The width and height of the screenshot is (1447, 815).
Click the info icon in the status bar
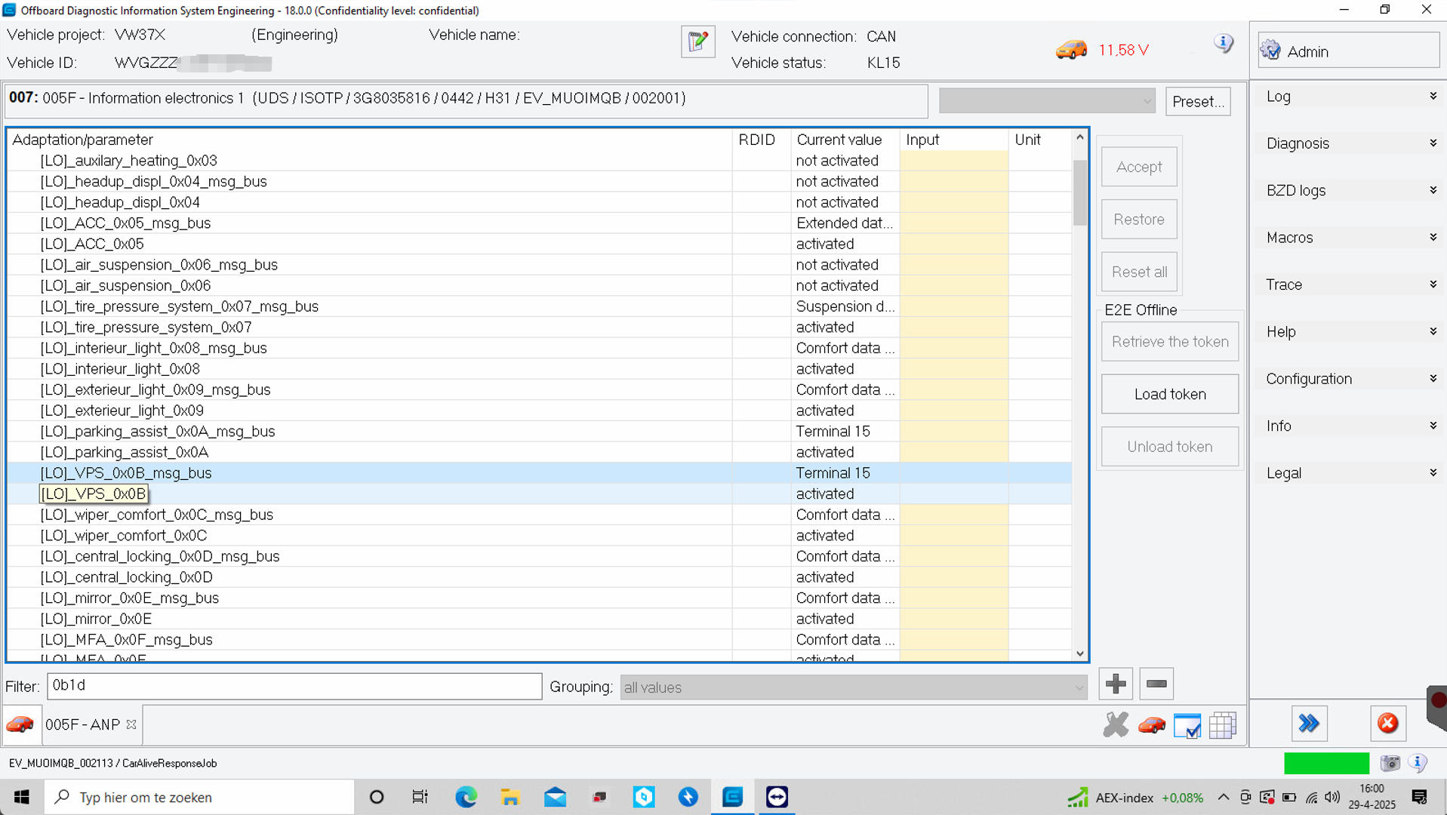coord(1418,763)
